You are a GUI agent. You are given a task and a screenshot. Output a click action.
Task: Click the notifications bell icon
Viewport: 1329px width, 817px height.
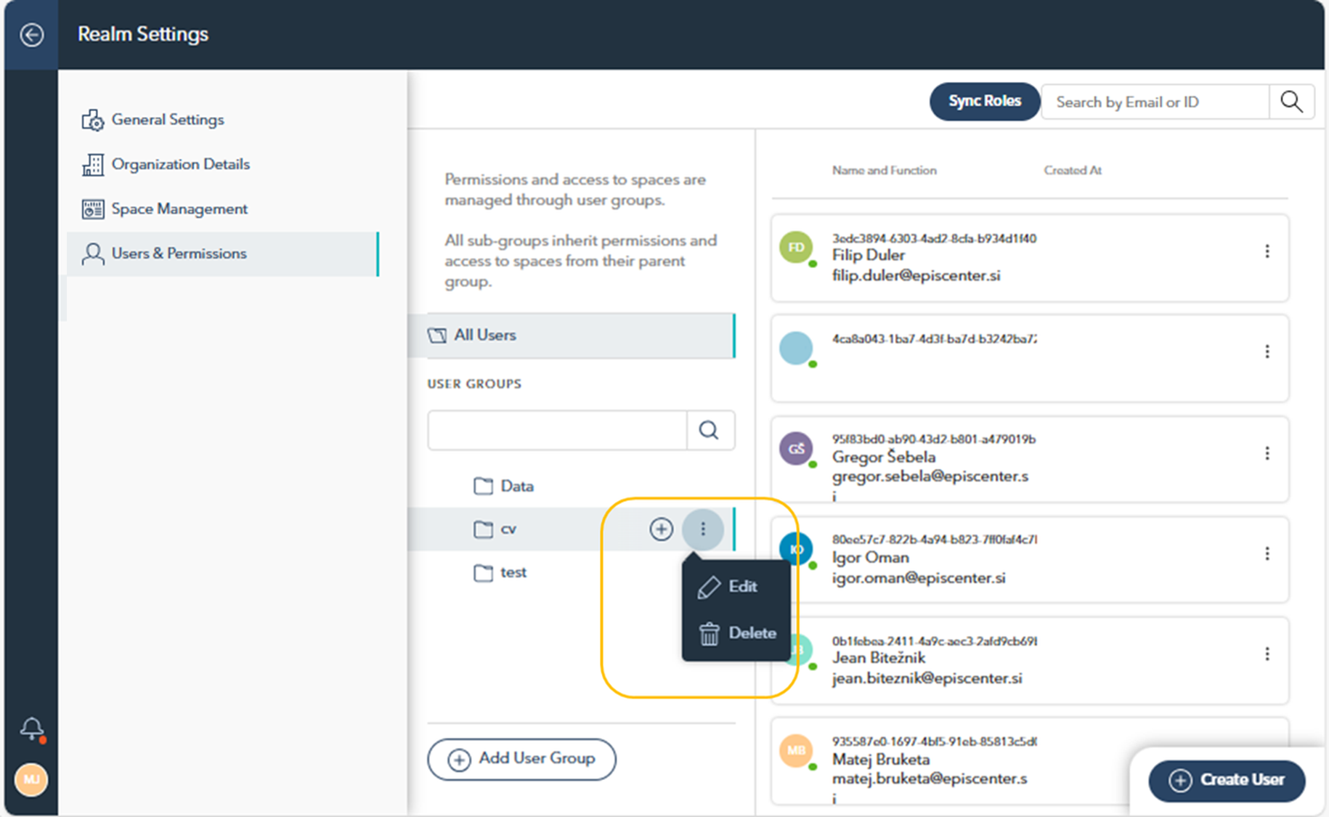coord(32,728)
